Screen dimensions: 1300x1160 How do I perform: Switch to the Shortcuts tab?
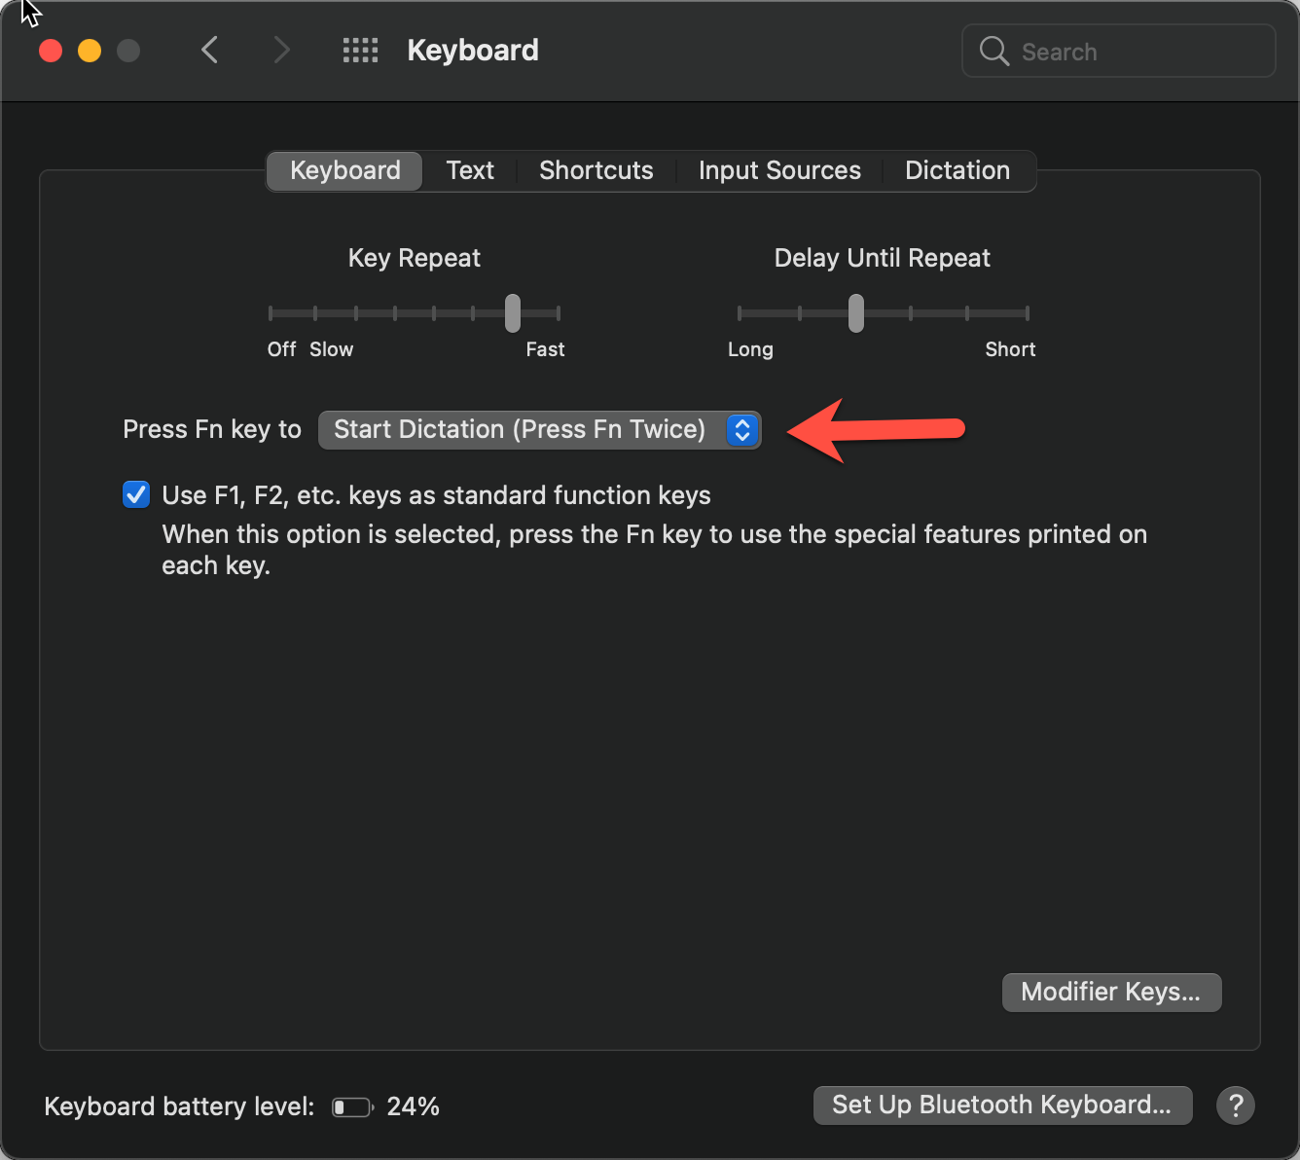point(596,170)
